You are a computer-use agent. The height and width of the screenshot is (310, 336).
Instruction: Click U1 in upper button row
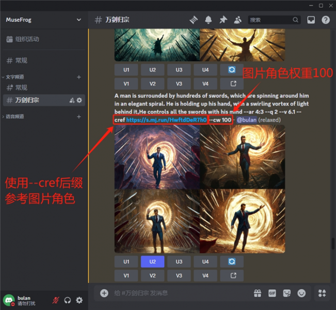(x=126, y=70)
